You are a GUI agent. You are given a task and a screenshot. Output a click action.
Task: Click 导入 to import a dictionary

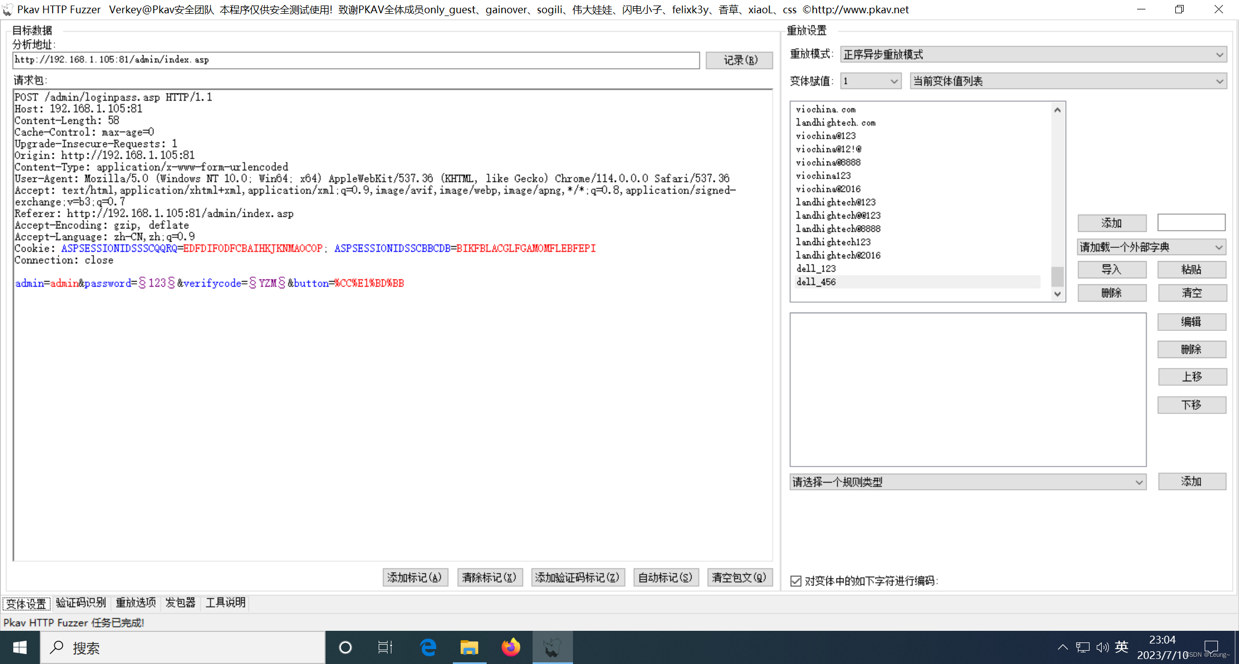pos(1112,269)
